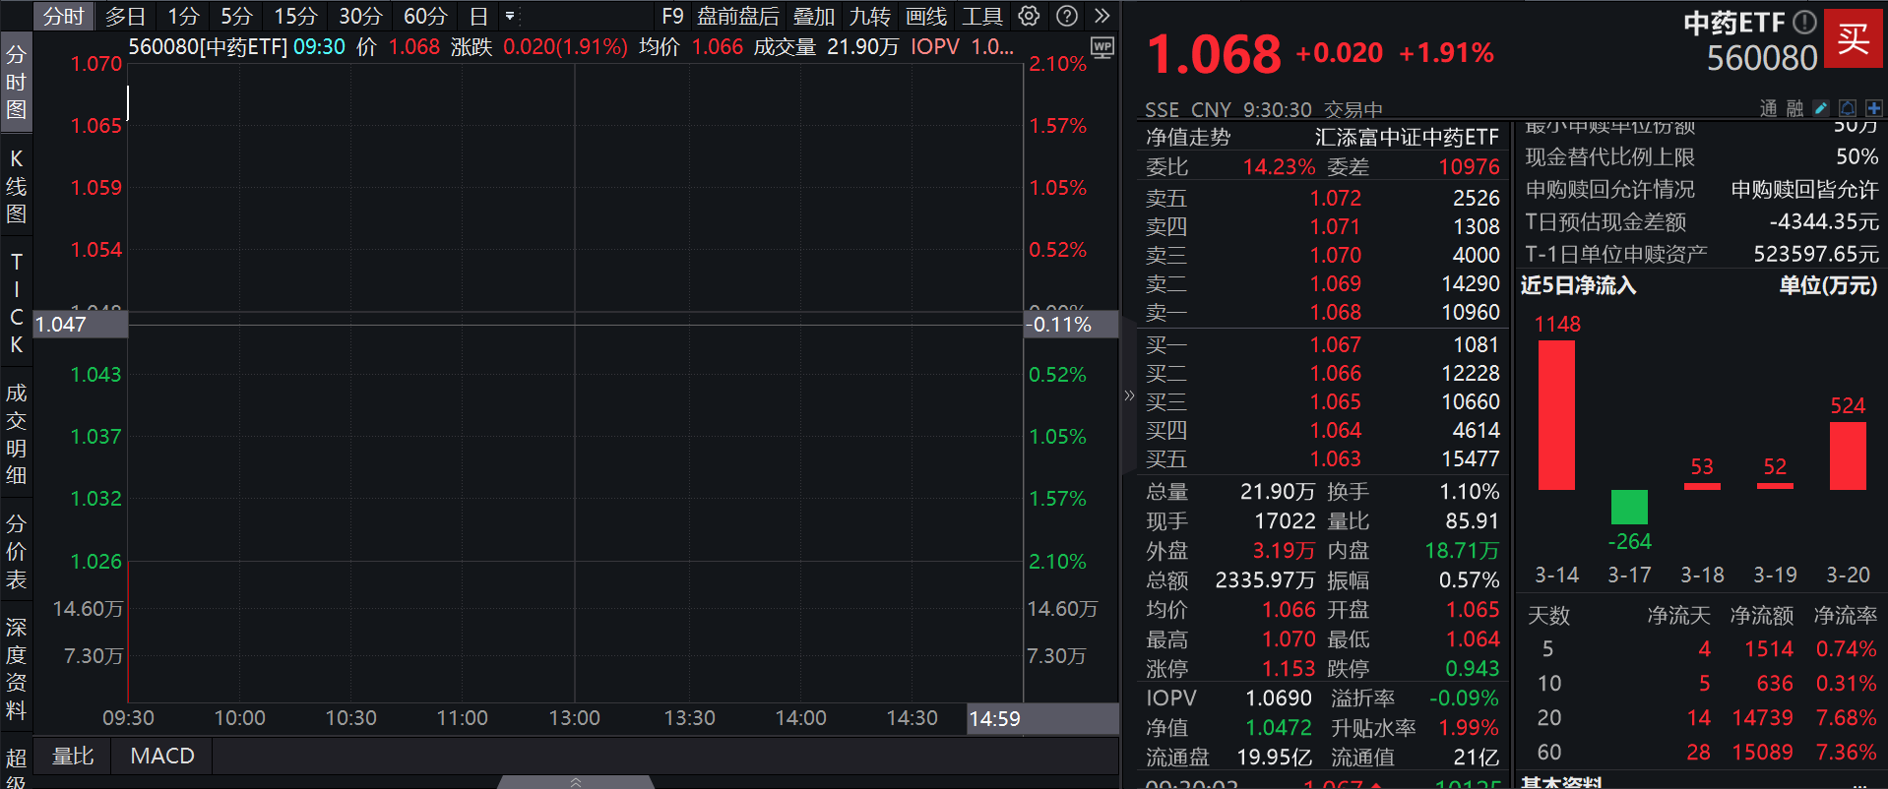Viewport: 1888px width, 789px height.
Task: Click the WP monitor icon
Action: pos(1102,47)
